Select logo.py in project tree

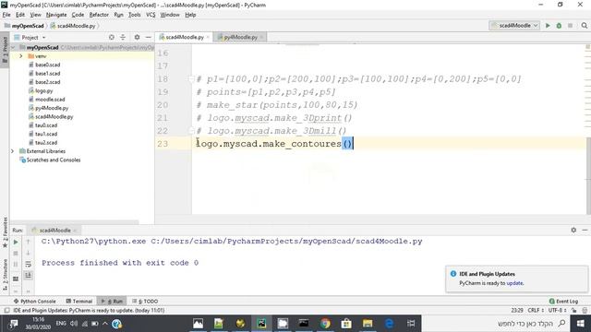(43, 90)
